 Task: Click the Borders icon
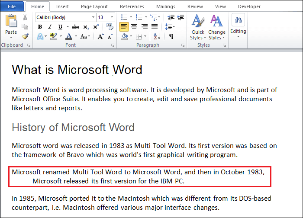pos(139,36)
